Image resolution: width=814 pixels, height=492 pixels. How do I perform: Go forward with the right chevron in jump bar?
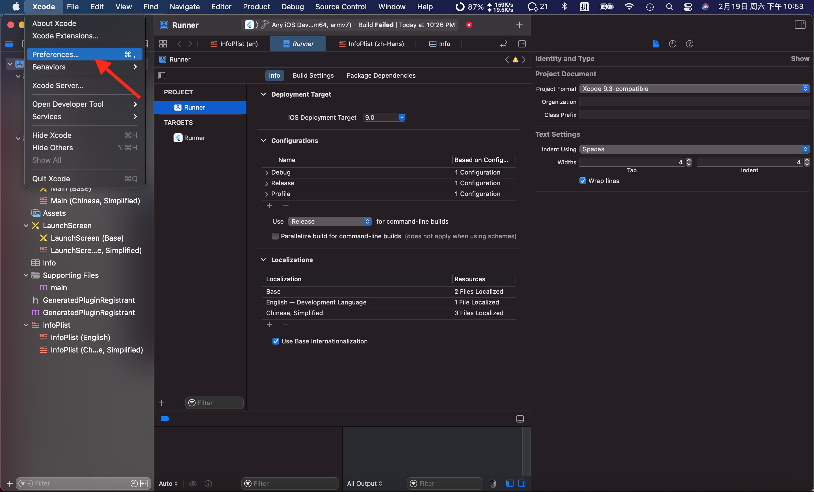pyautogui.click(x=190, y=44)
